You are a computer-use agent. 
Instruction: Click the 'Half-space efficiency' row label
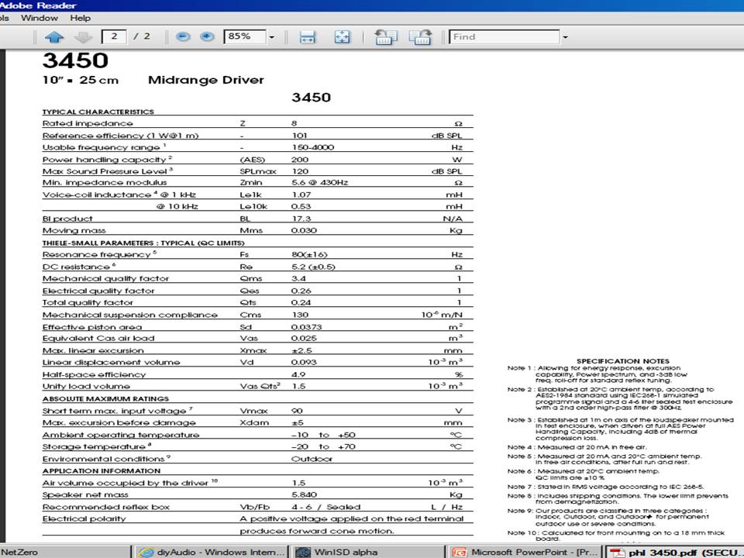click(x=94, y=374)
